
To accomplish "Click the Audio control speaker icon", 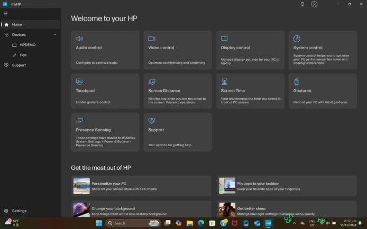I will (x=79, y=39).
